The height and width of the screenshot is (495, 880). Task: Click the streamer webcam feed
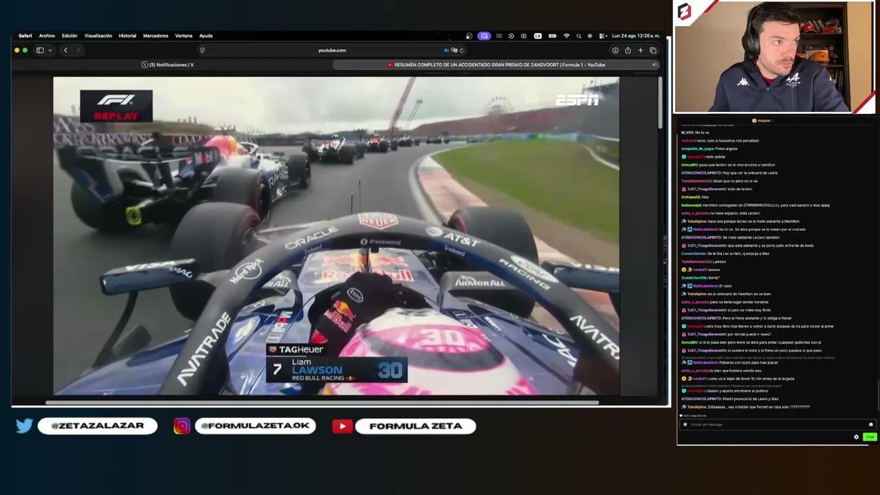pyautogui.click(x=773, y=57)
